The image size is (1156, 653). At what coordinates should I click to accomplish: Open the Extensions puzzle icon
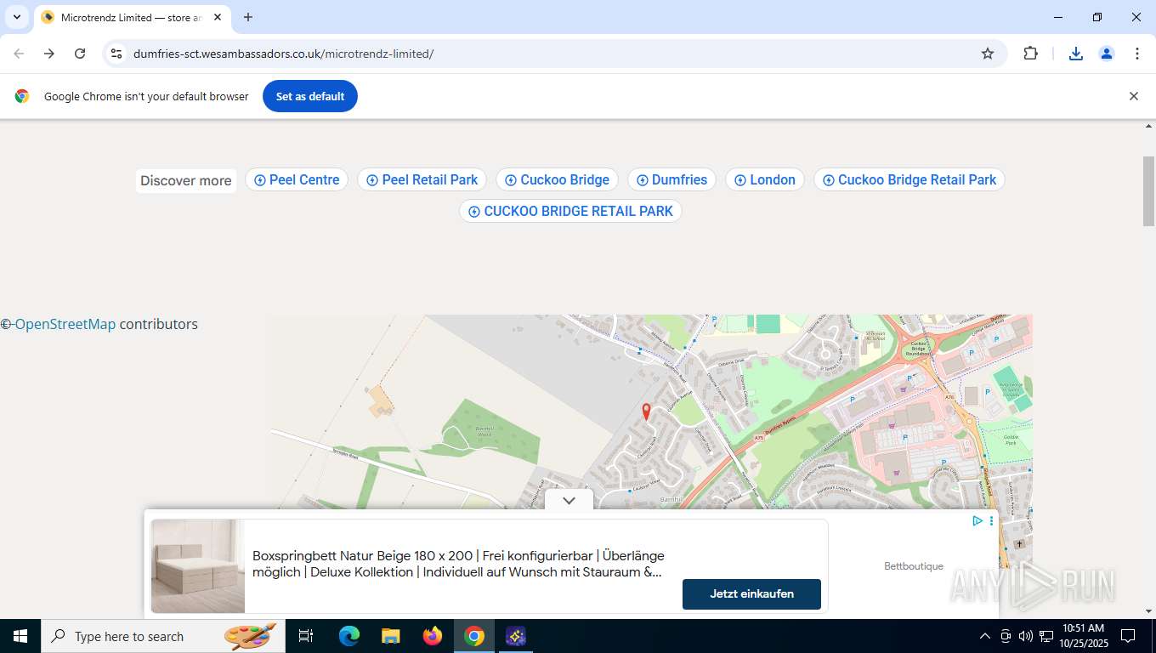click(x=1030, y=54)
